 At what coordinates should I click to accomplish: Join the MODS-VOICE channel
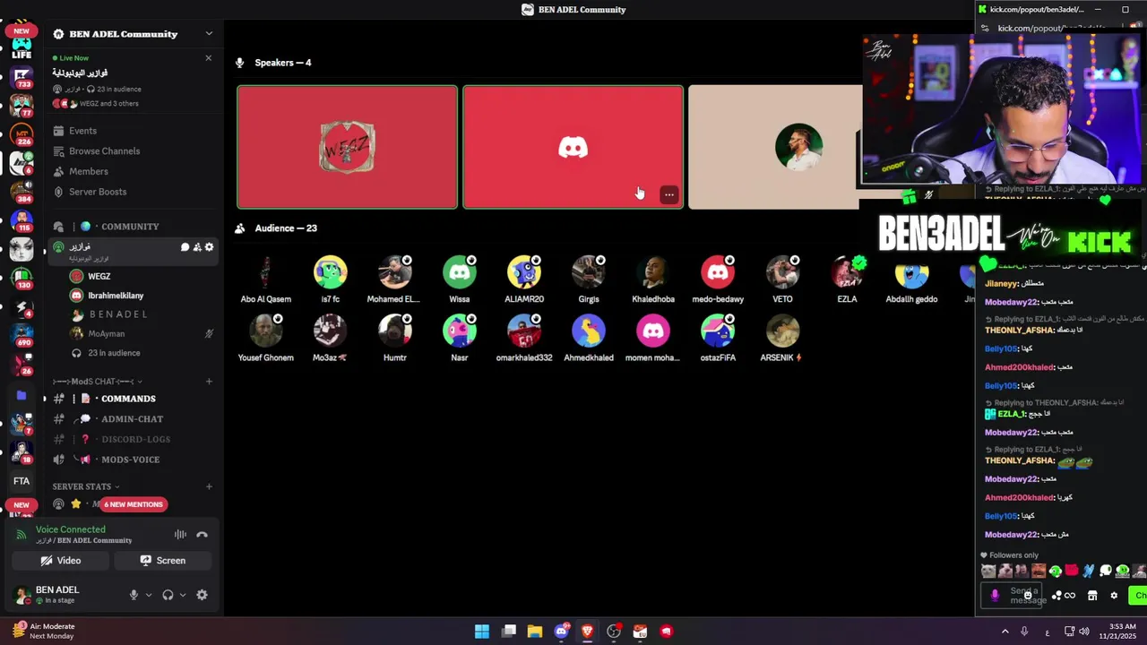coord(130,460)
